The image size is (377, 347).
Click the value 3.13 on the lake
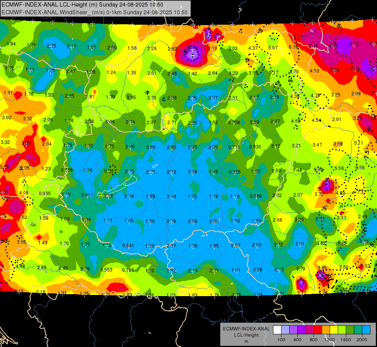point(108,196)
